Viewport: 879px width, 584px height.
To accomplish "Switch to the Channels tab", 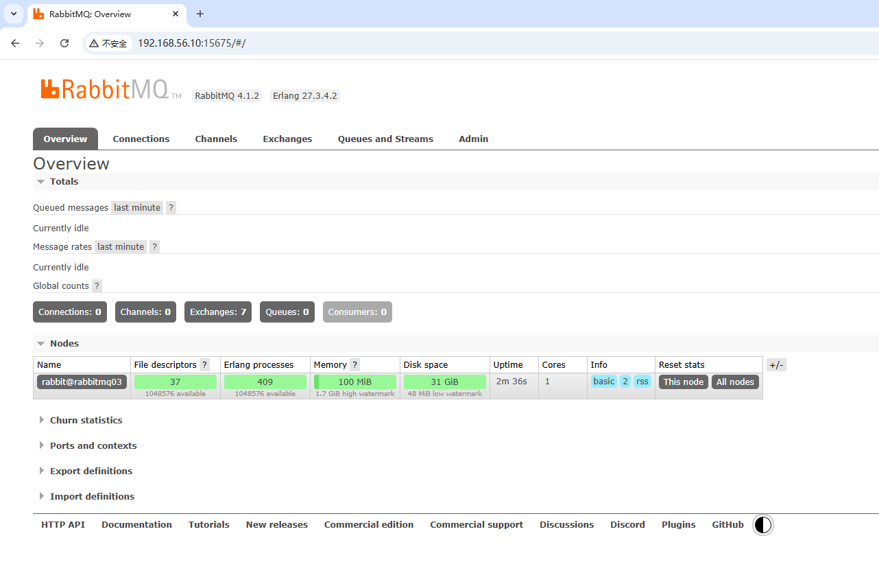I will 216,139.
